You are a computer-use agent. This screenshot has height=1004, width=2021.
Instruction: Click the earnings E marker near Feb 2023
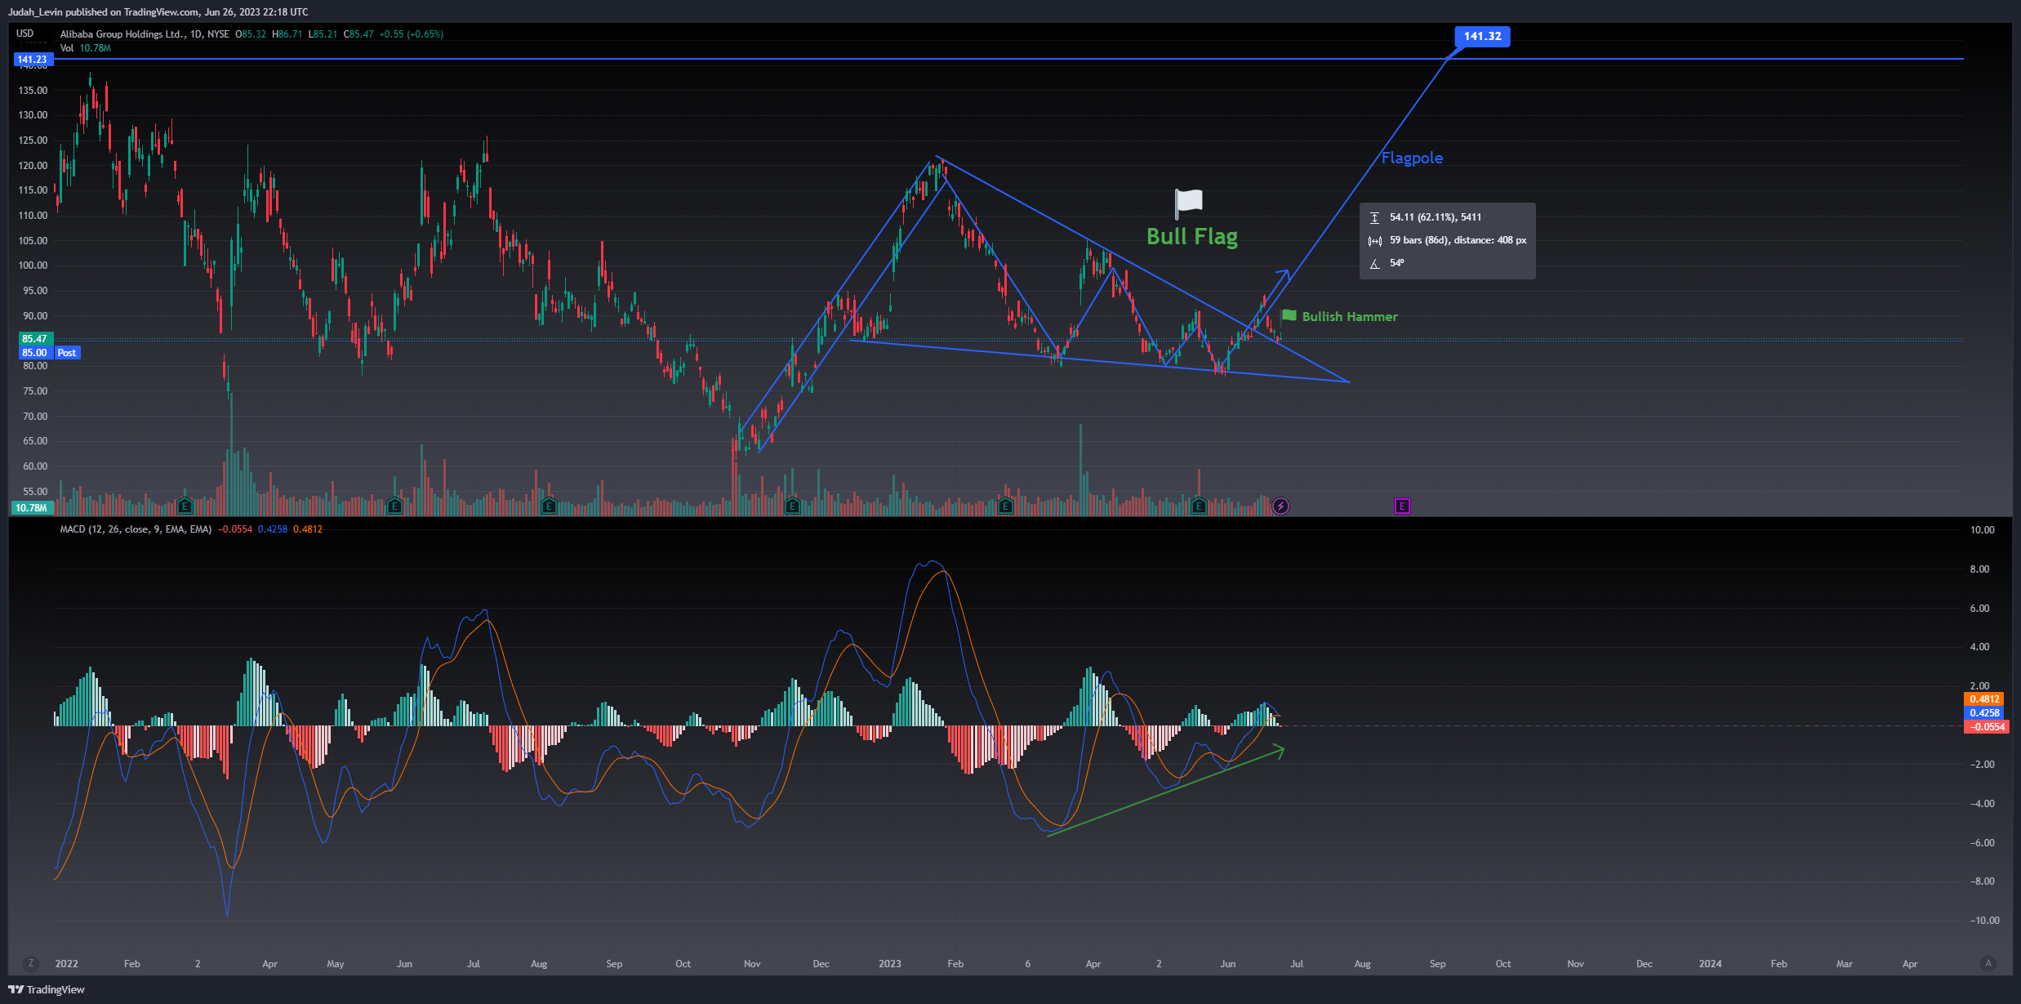(x=1005, y=506)
